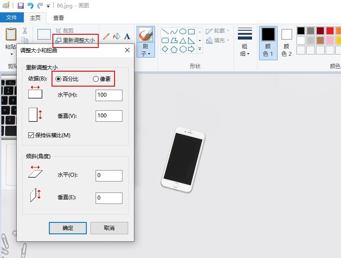Click the Save icon in title bar
Screen dimensions: 341x258
21,5
